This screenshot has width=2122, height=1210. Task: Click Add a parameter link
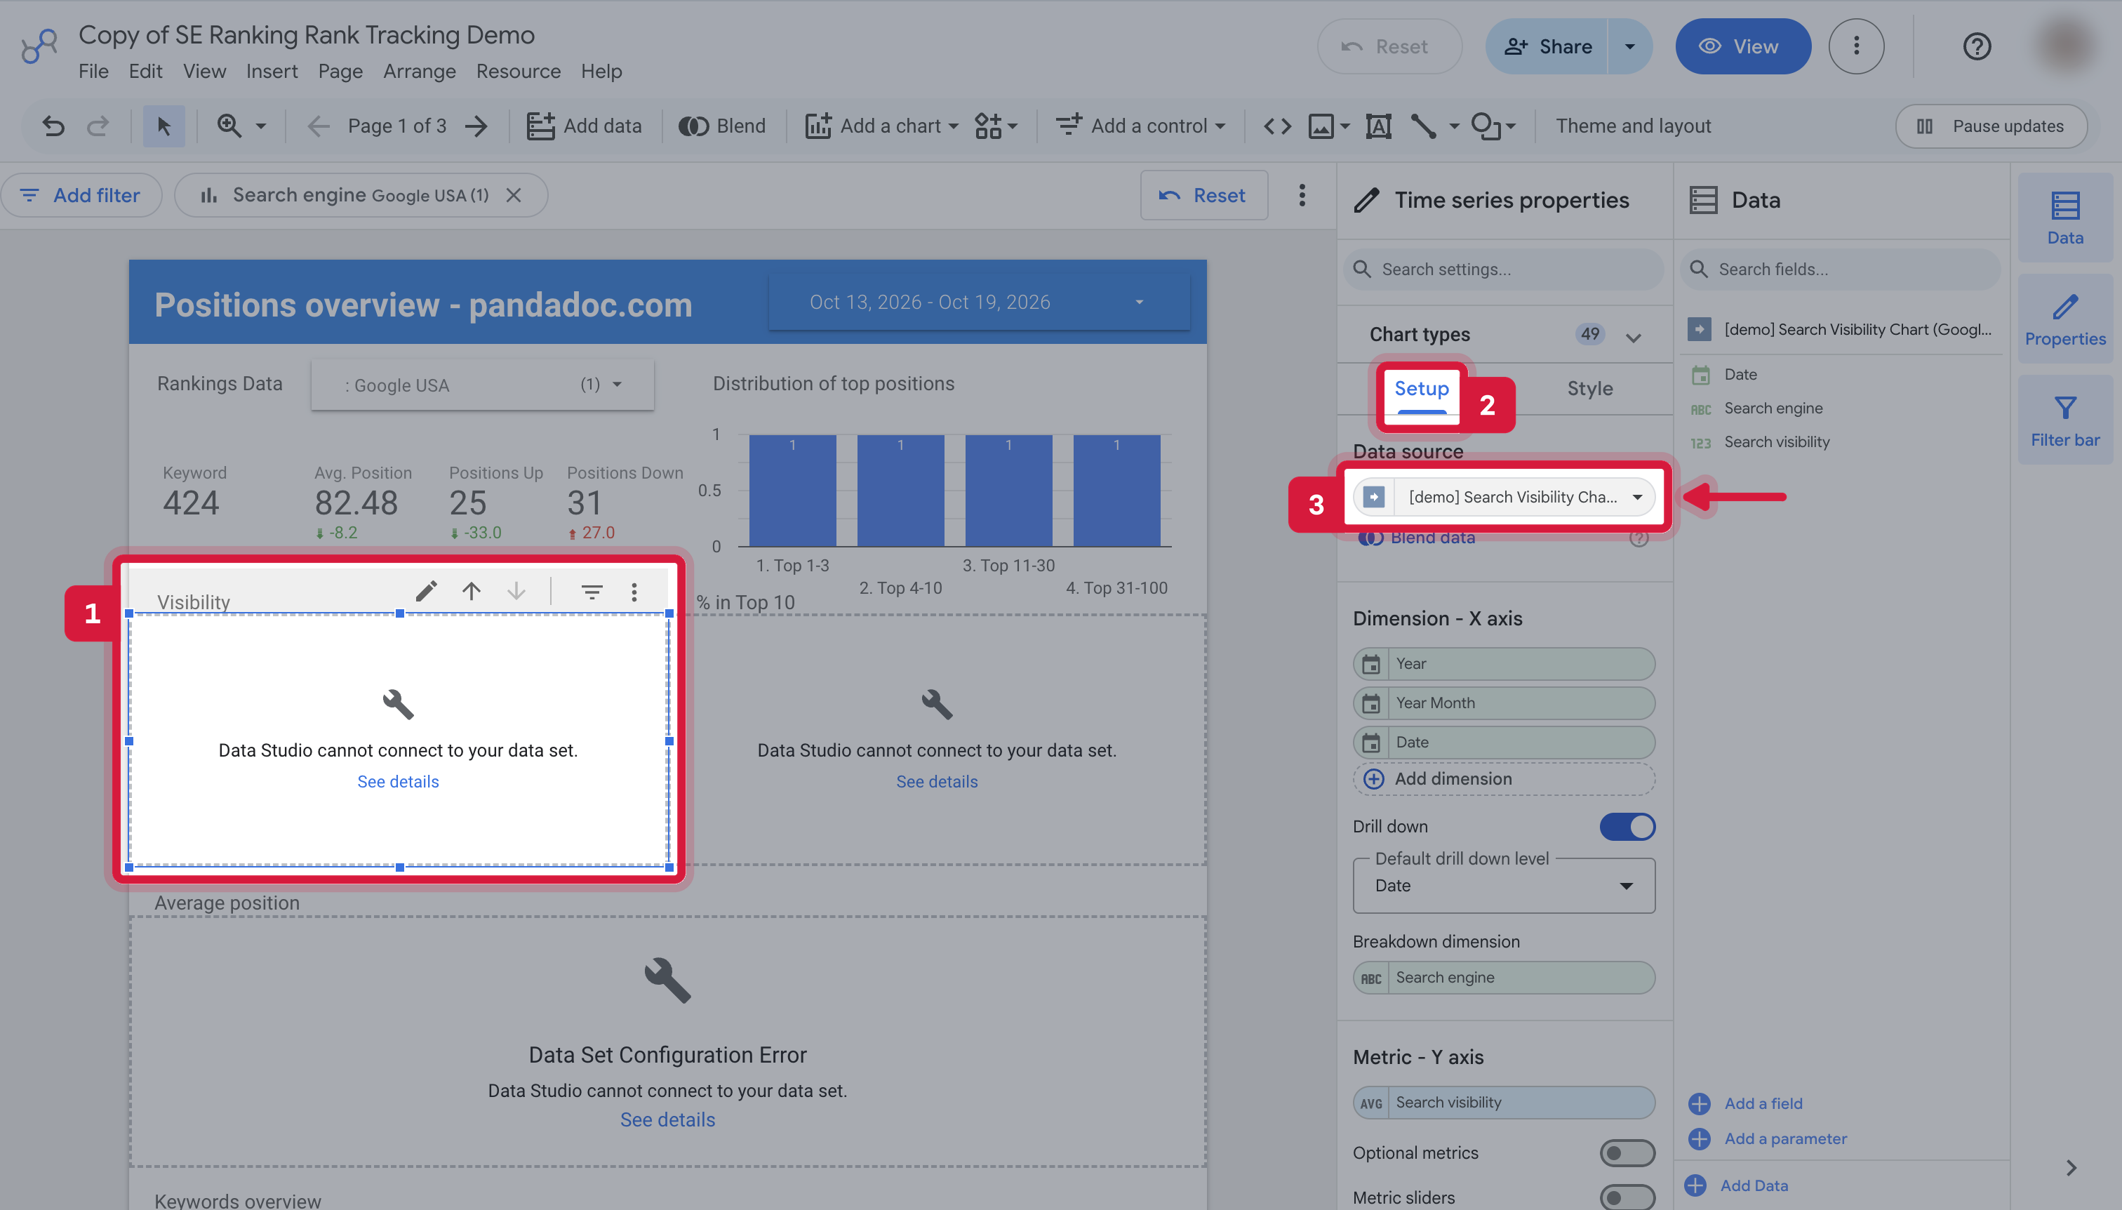pyautogui.click(x=1784, y=1138)
